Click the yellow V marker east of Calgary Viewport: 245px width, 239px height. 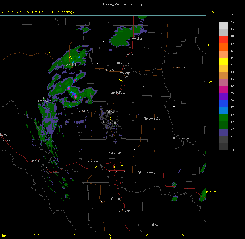coord(122,166)
